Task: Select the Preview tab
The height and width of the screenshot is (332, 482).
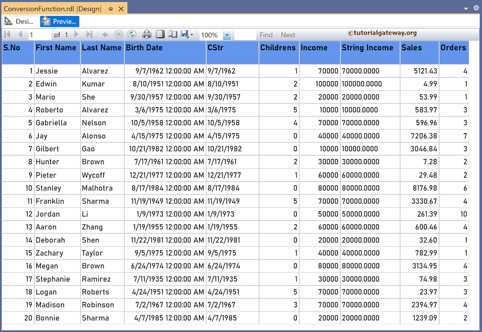Action: click(59, 21)
